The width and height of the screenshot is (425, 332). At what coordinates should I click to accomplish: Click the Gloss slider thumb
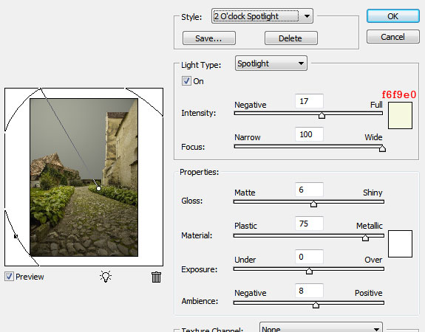[313, 204]
